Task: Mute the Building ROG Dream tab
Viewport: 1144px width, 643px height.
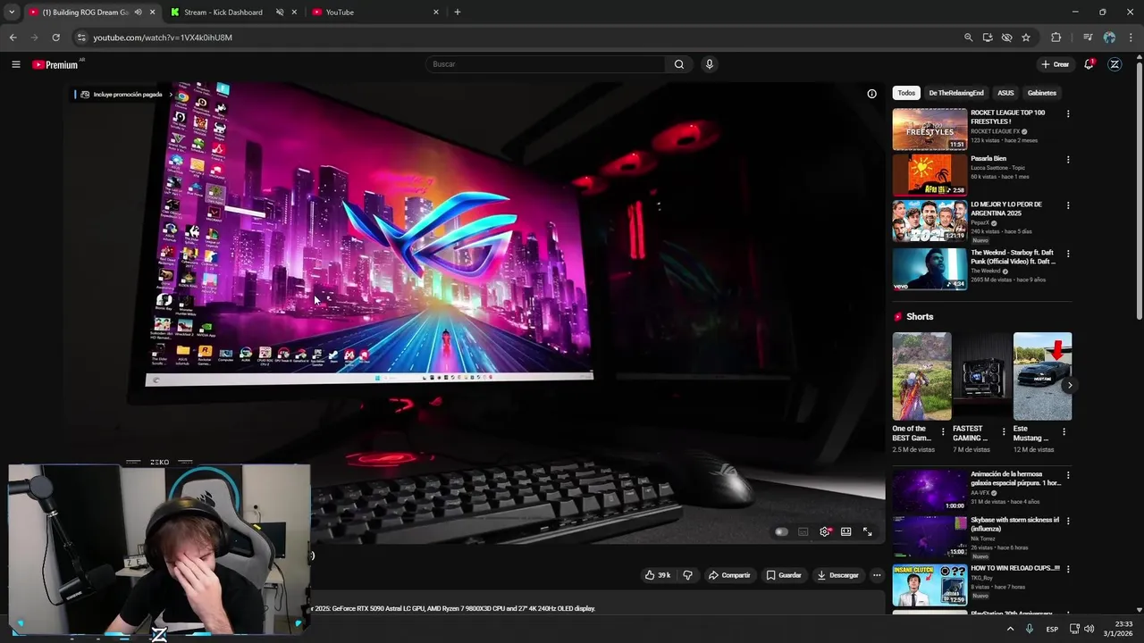Action: point(138,13)
